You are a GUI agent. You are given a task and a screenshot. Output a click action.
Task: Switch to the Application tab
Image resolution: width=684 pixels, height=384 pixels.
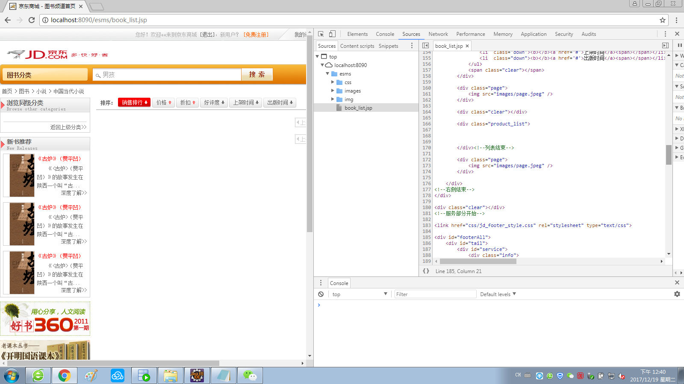[x=534, y=34]
